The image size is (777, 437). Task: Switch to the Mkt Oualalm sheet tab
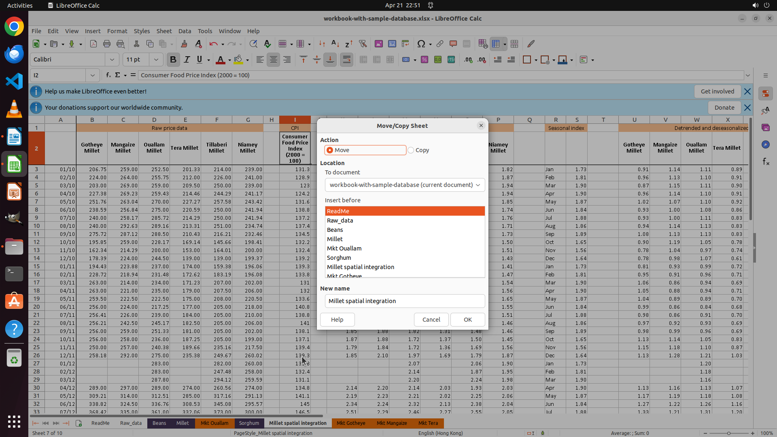pyautogui.click(x=214, y=423)
